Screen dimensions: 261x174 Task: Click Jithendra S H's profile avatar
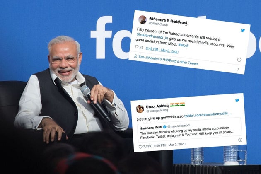[x=143, y=19]
